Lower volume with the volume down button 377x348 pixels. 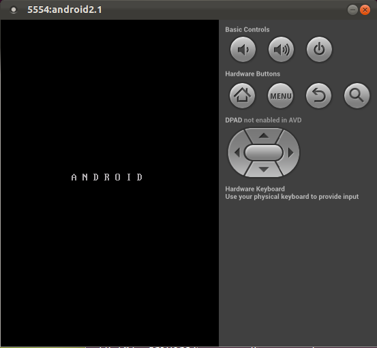tap(243, 50)
